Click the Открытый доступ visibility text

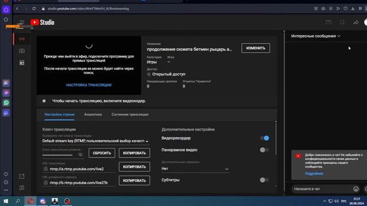pos(169,74)
